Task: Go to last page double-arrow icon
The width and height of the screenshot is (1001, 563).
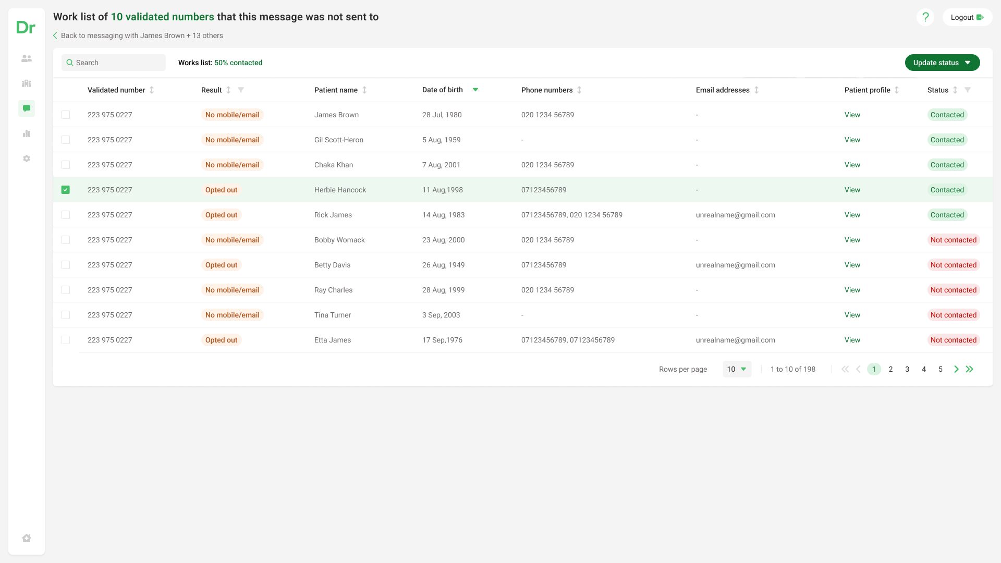Action: 970,369
